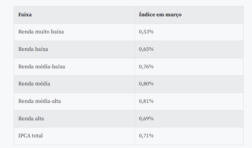
Task: Click the Renda baixa row label
Action: tap(33, 49)
